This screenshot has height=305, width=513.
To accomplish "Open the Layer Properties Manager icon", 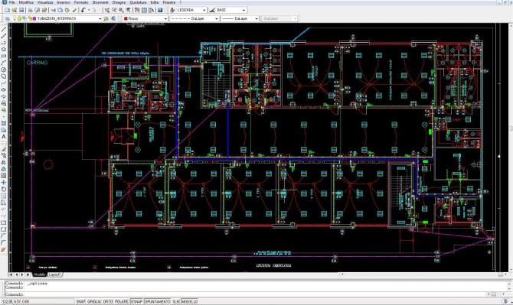I will click(7, 18).
